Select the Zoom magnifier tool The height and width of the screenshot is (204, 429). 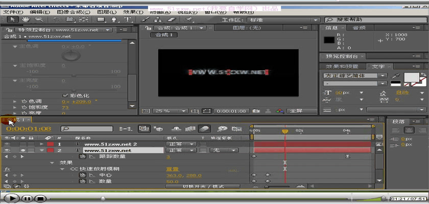point(39,20)
